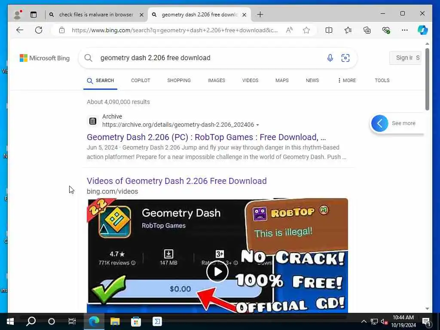Click the 'bing.com/videos' text
Screen dimensions: 440x330
[112, 191]
